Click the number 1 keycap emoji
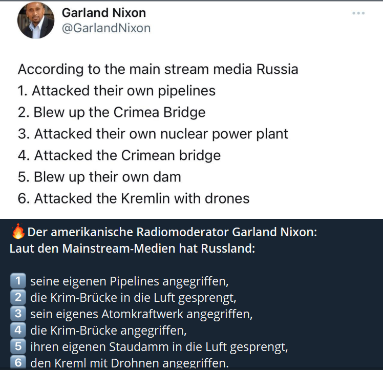The image size is (383, 370). 18,280
